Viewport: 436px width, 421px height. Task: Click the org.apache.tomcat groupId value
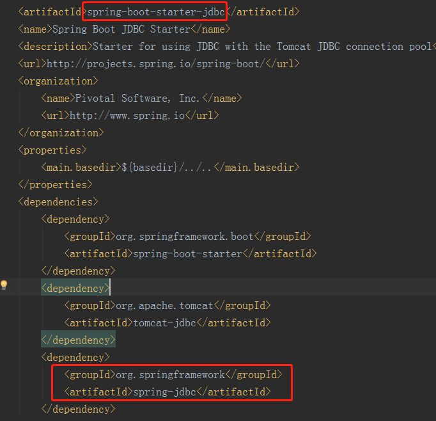(x=164, y=306)
